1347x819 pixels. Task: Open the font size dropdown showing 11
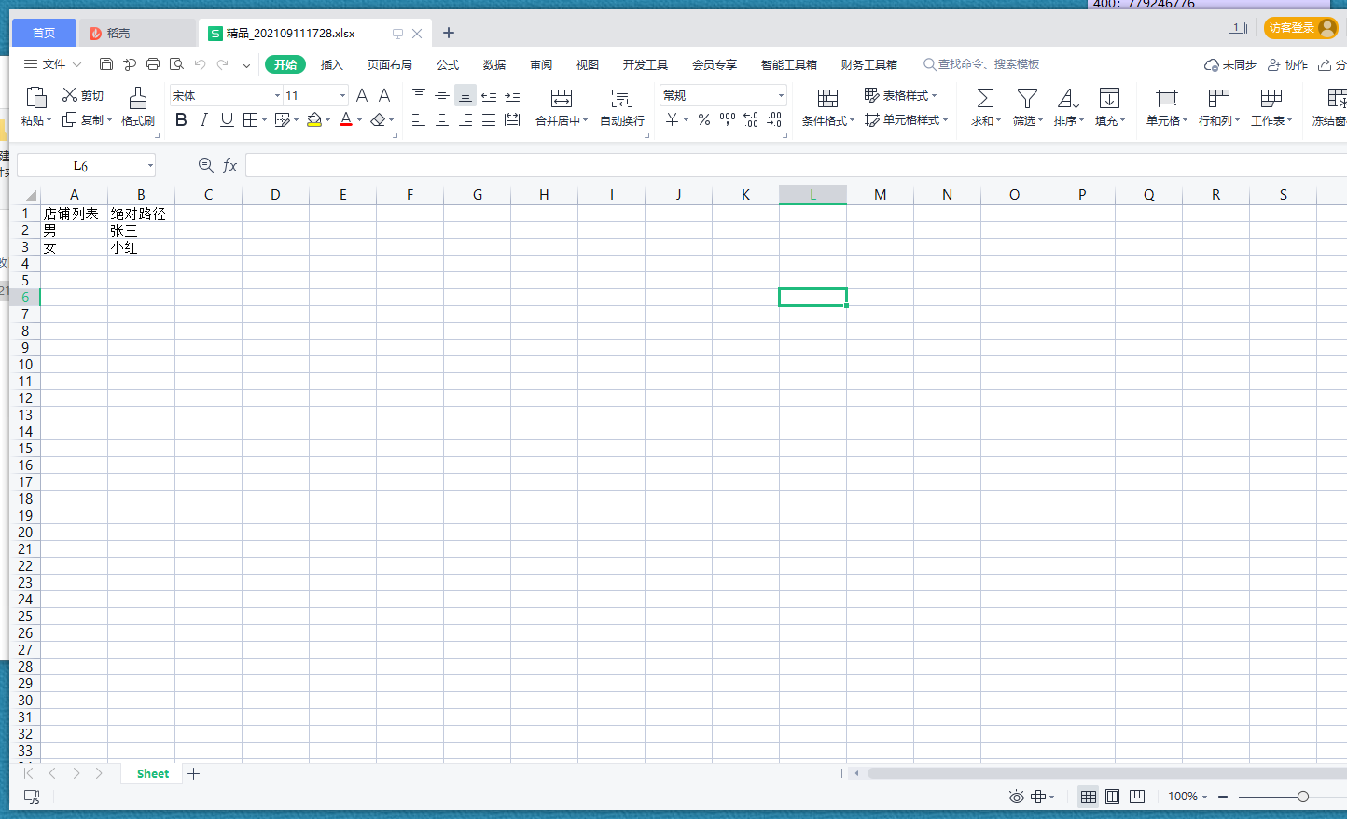(342, 96)
